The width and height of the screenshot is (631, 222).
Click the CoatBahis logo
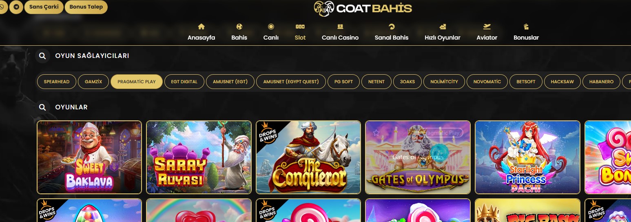363,8
